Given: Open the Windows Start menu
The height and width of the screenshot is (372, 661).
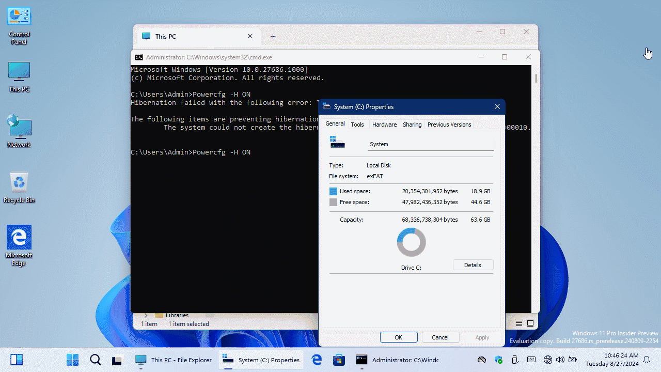Looking at the screenshot, I should pos(73,360).
